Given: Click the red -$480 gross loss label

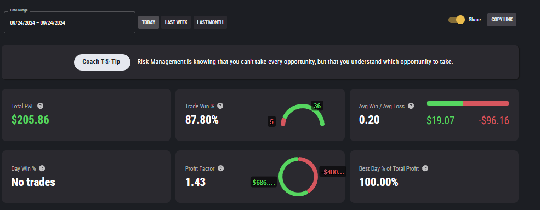Looking at the screenshot, I should point(333,171).
